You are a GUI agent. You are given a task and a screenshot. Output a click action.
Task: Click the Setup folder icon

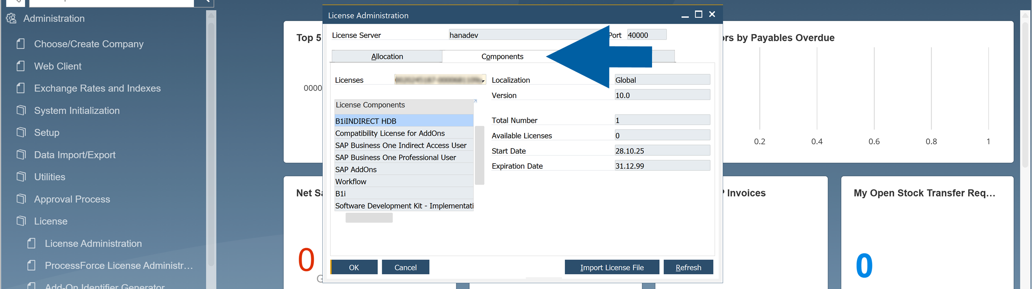tap(21, 132)
